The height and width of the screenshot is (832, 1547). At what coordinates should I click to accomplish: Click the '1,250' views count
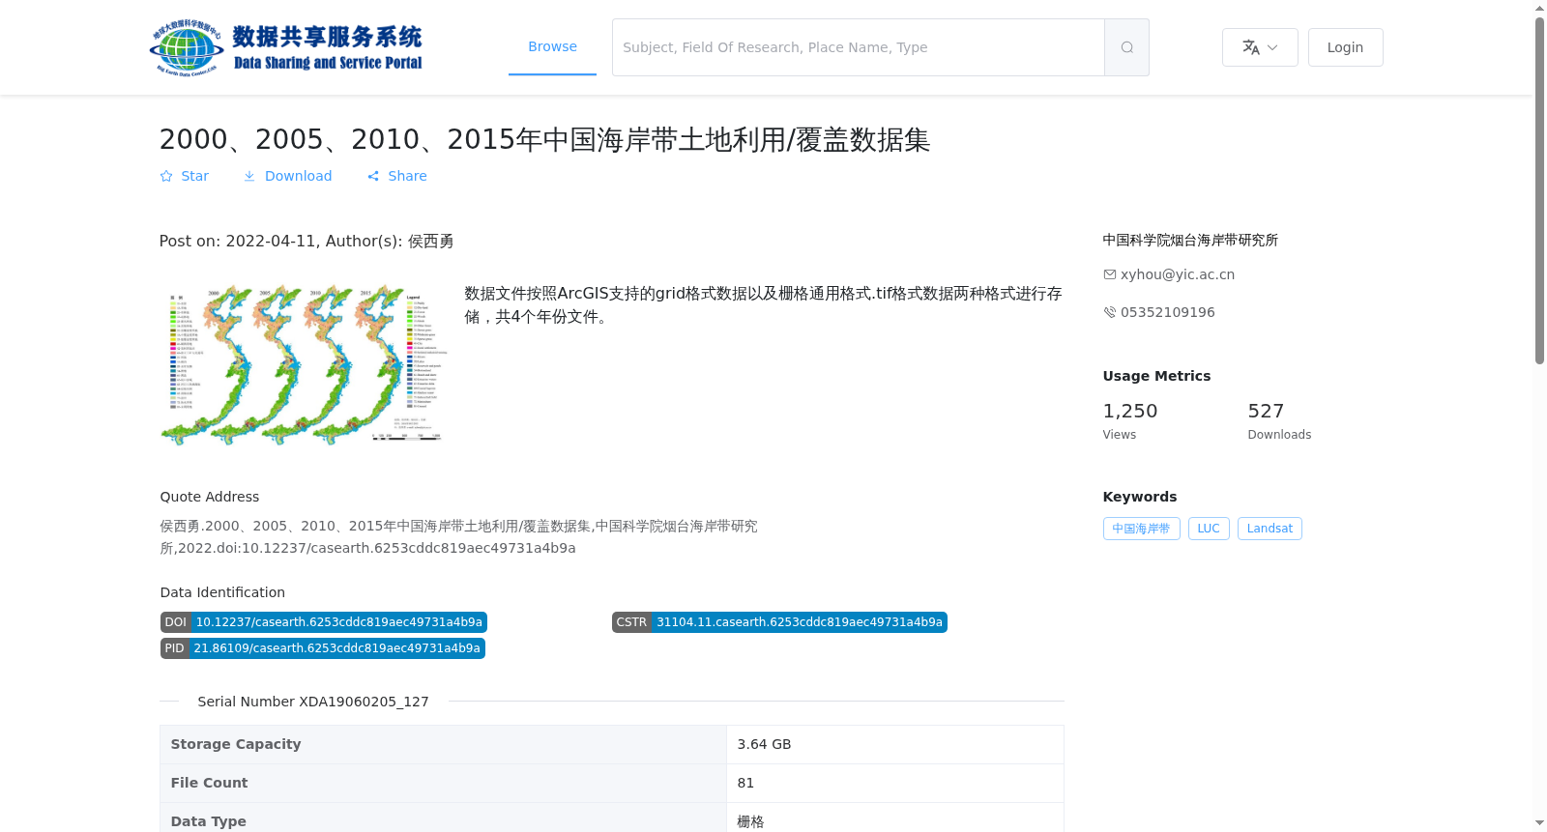click(1129, 411)
